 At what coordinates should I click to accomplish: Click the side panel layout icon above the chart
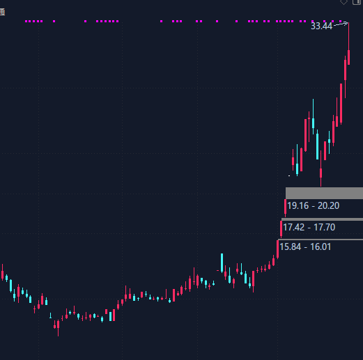tap(357, 2)
